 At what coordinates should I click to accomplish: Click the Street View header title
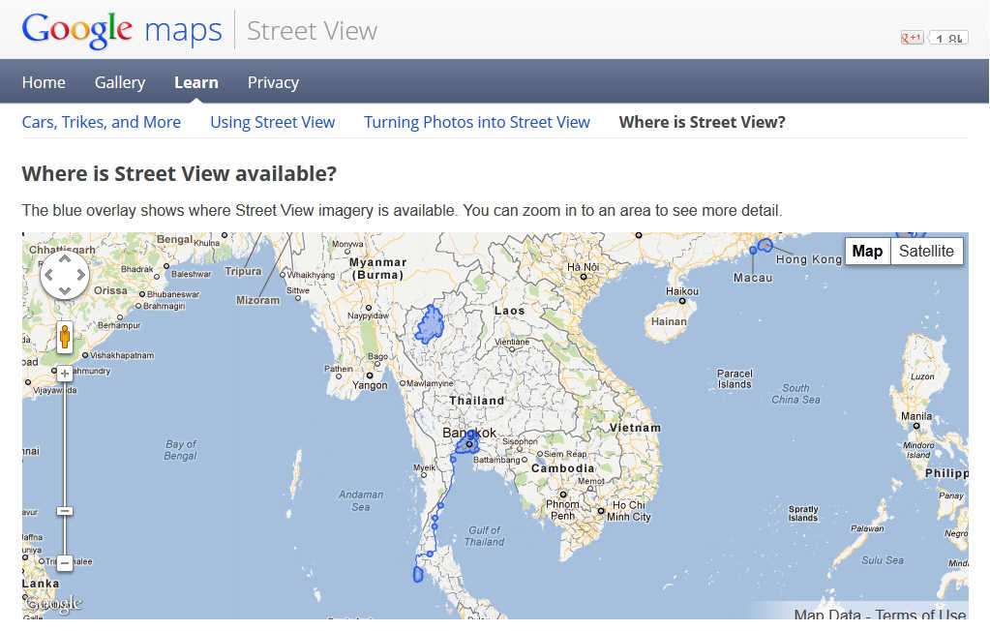(312, 30)
